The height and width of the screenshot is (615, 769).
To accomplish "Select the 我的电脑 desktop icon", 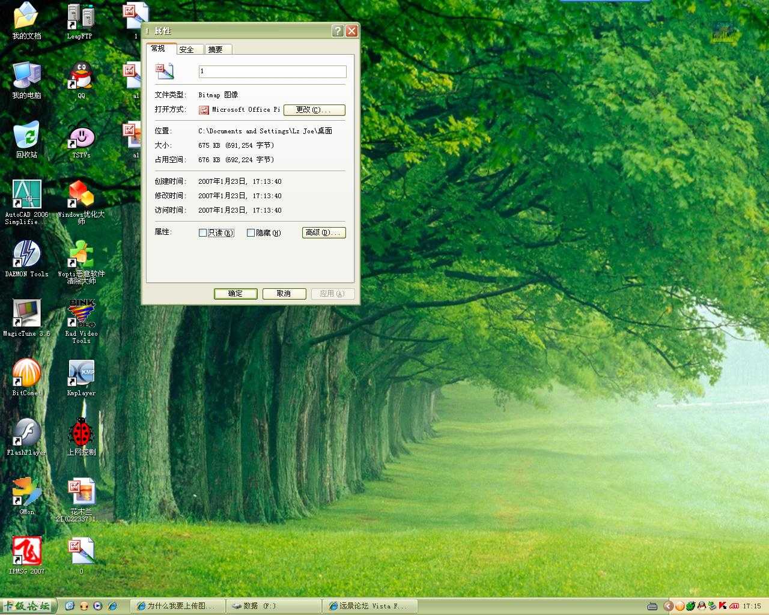I will coord(26,80).
